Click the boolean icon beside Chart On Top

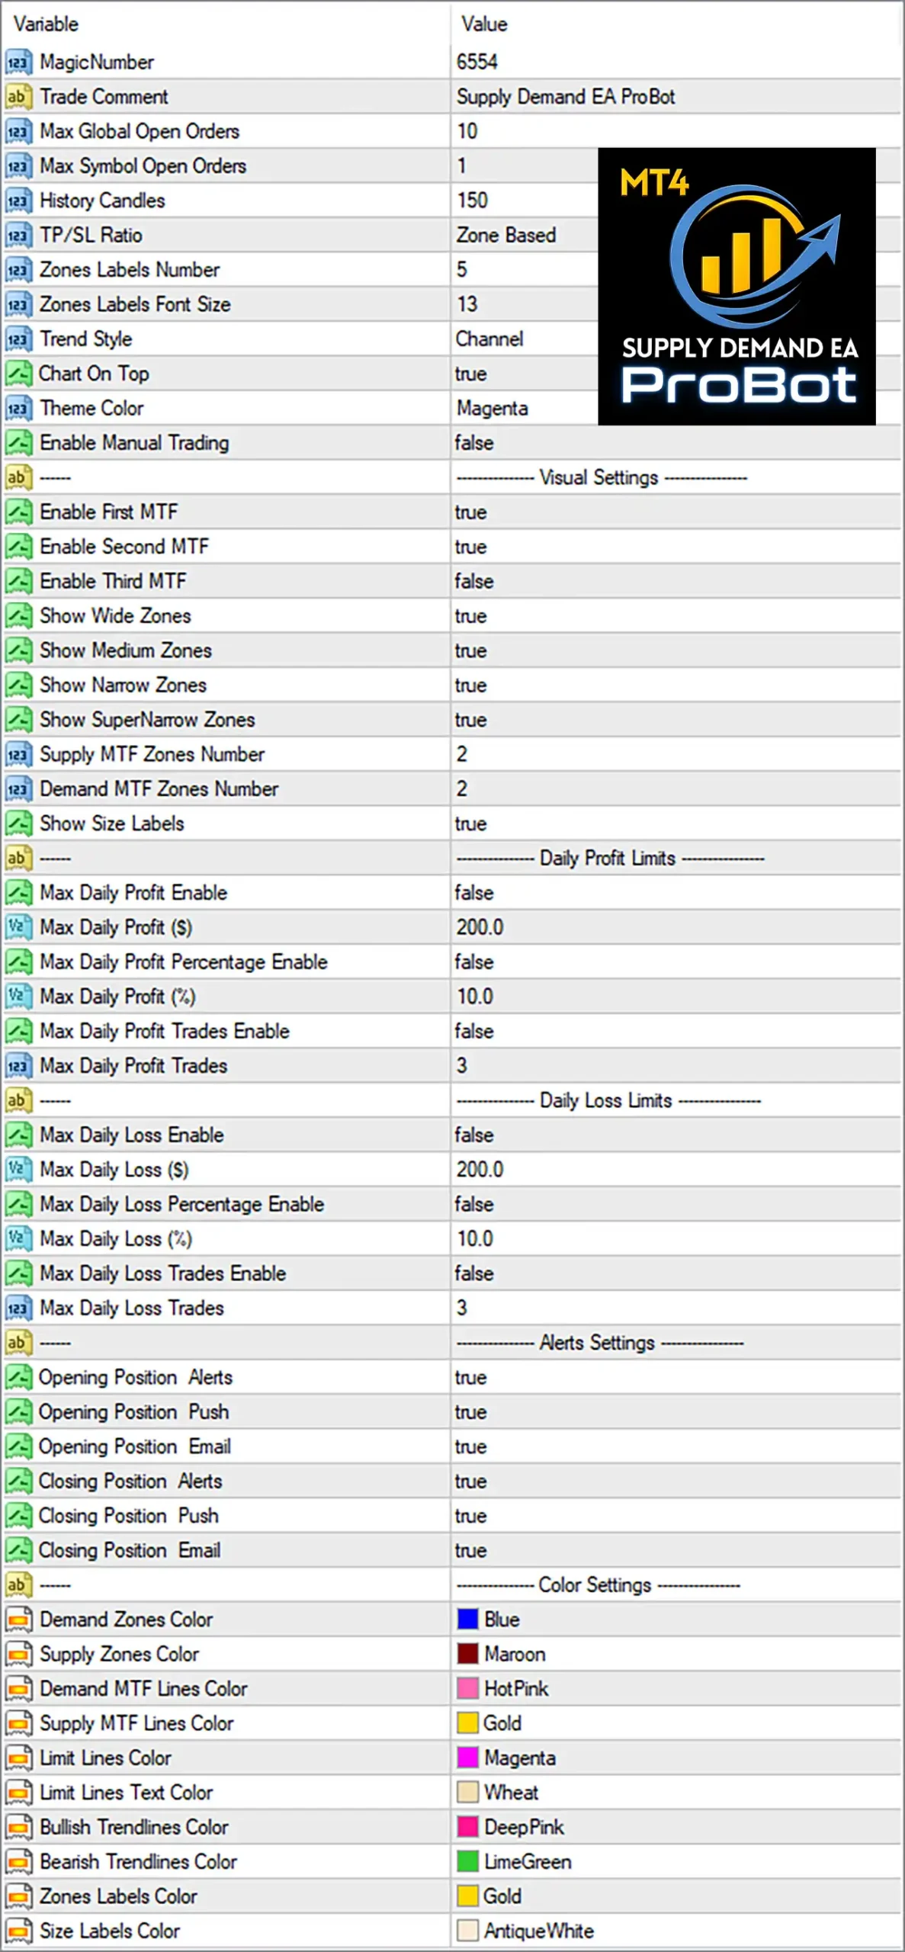click(x=18, y=374)
